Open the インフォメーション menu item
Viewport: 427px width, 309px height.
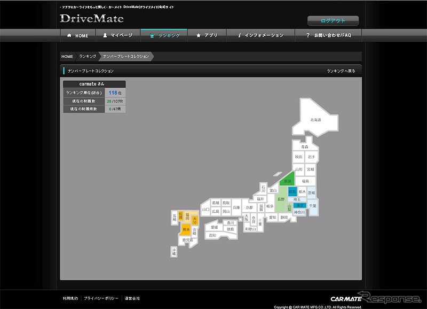[x=260, y=35]
